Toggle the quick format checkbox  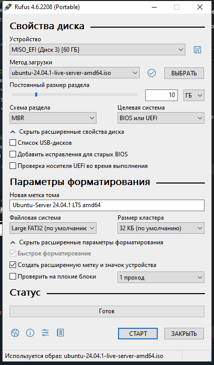(x=13, y=253)
